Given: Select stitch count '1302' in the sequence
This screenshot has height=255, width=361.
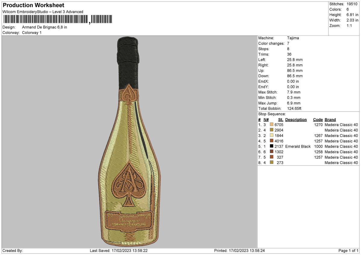Looking at the screenshot, I should point(279,152).
